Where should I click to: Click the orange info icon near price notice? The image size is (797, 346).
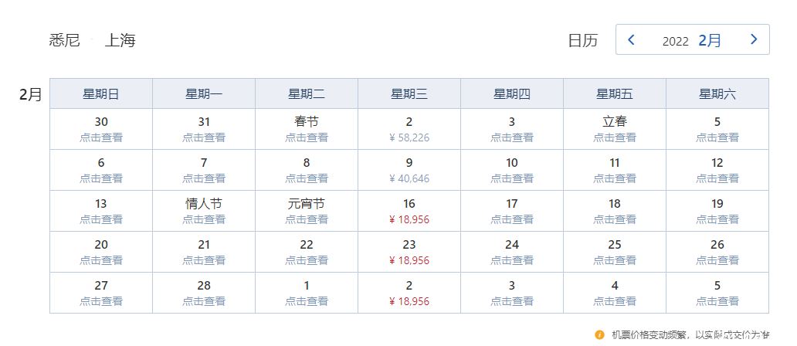[x=599, y=335]
